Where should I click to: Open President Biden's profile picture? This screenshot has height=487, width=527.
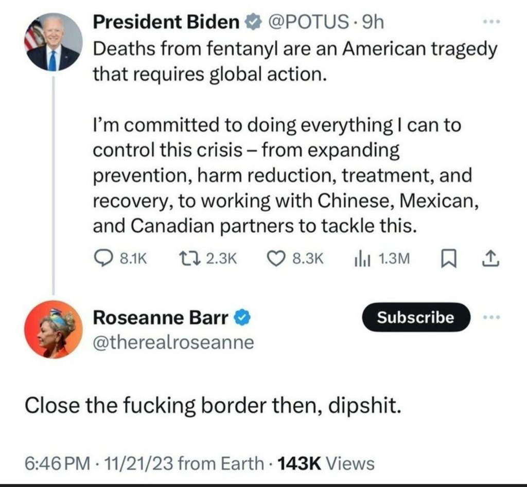point(53,42)
